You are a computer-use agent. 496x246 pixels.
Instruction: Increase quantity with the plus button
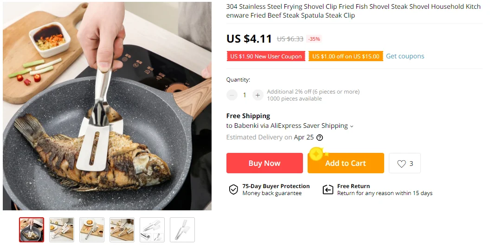click(x=258, y=95)
